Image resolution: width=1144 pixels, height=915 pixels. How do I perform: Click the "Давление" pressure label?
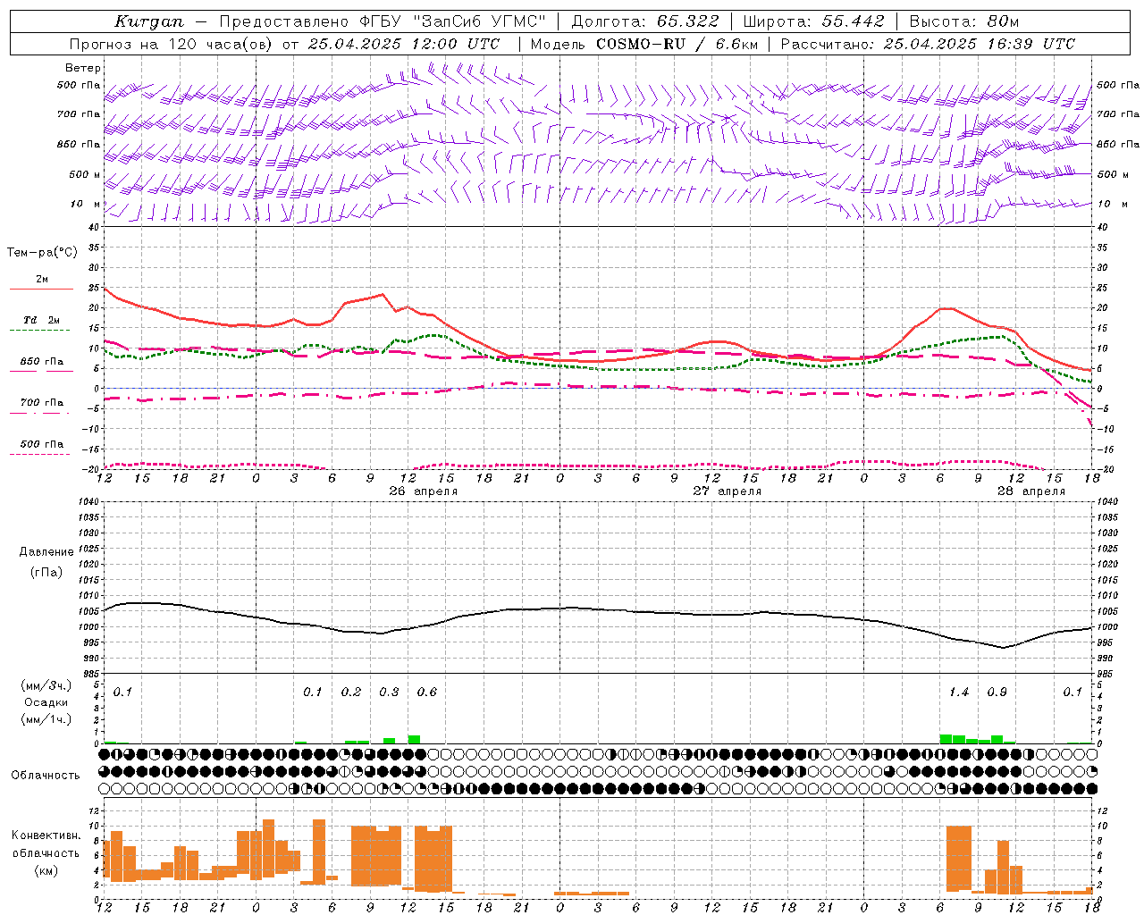[x=46, y=552]
